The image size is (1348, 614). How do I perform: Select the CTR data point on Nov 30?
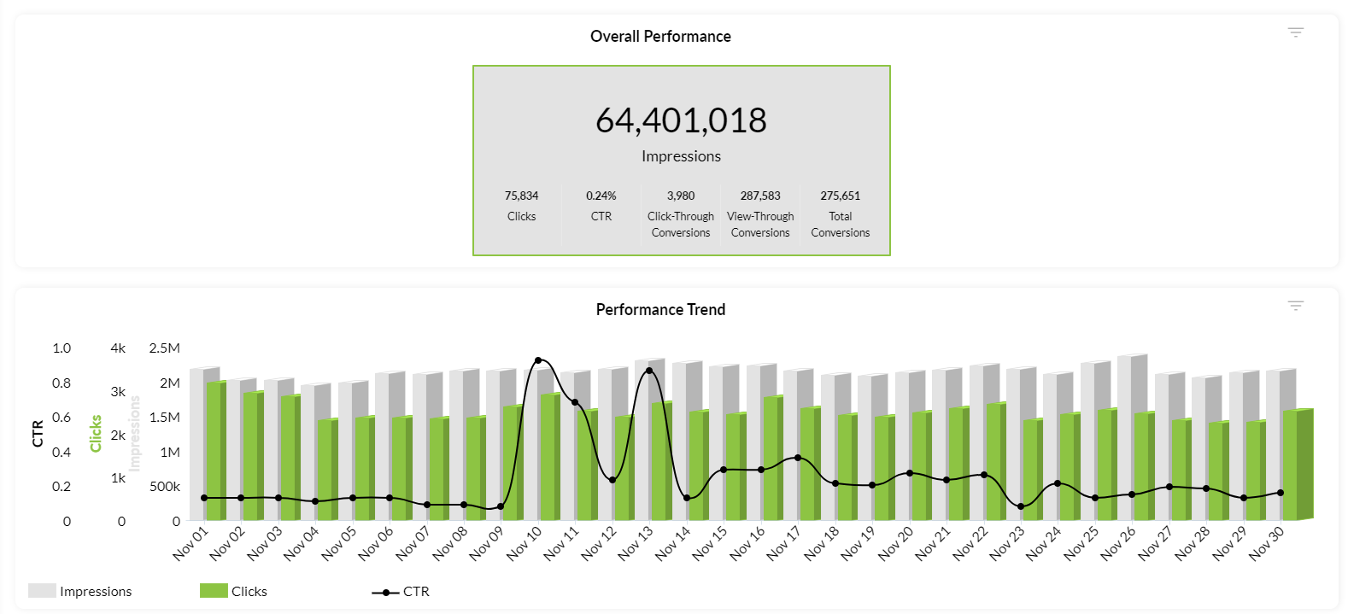pos(1281,493)
